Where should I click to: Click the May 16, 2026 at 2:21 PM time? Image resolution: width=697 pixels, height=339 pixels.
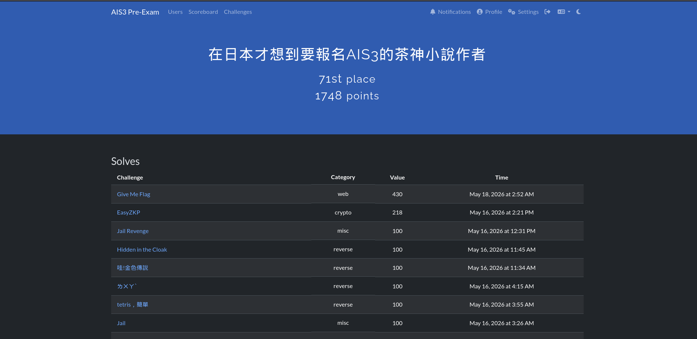coord(502,213)
